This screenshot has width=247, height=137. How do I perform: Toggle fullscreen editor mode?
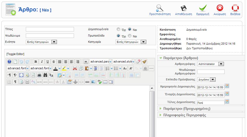pyautogui.click(x=21, y=75)
